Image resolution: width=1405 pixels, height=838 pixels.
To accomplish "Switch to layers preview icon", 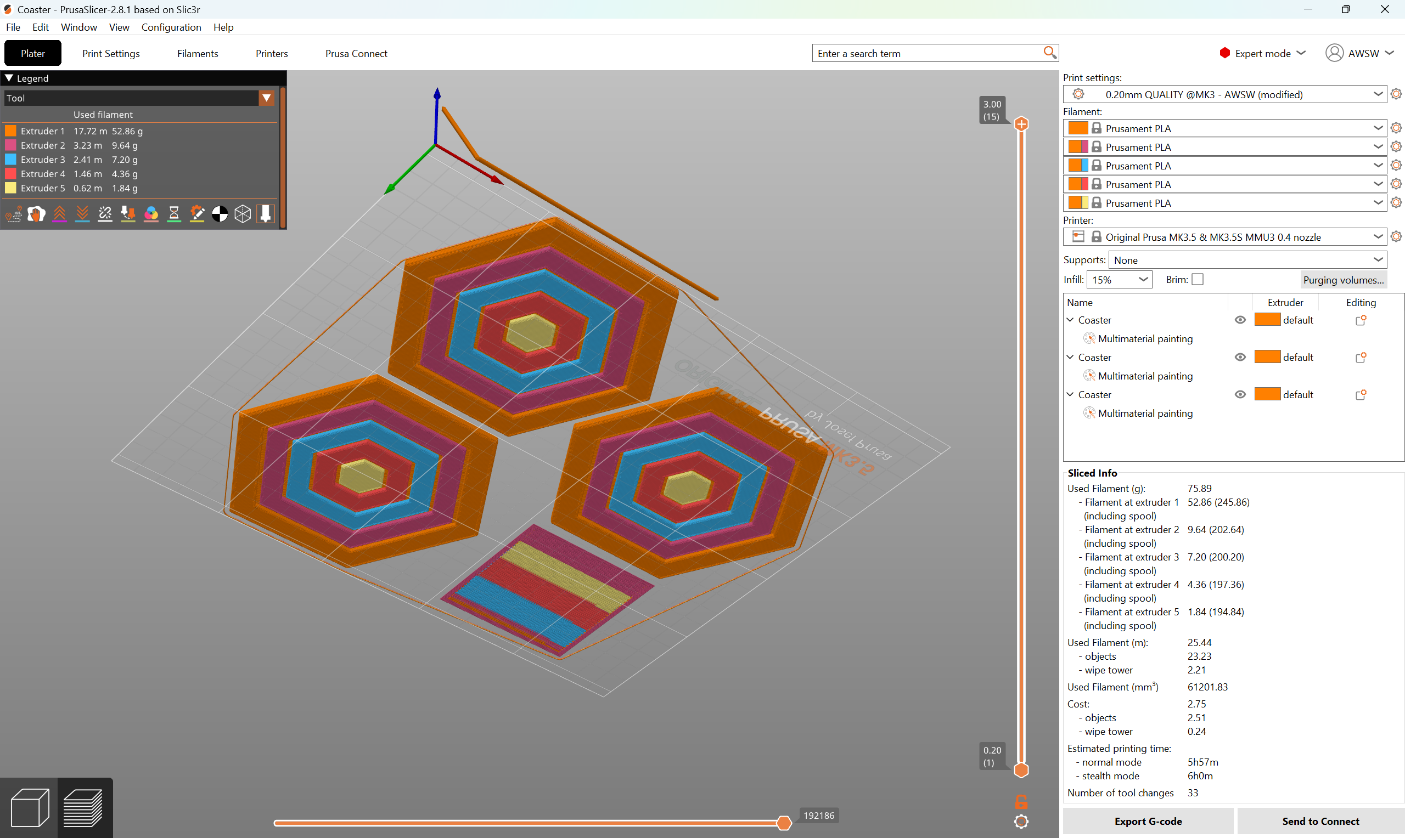I will [x=83, y=808].
